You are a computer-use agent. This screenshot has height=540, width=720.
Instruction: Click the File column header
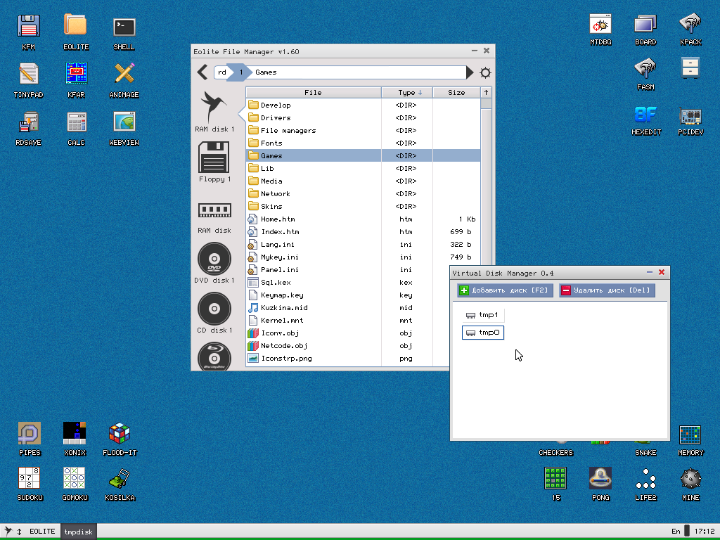(x=313, y=92)
